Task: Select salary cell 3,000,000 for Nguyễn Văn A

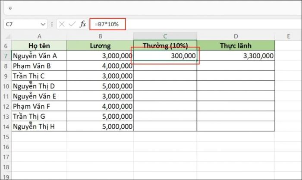Action: [100, 56]
